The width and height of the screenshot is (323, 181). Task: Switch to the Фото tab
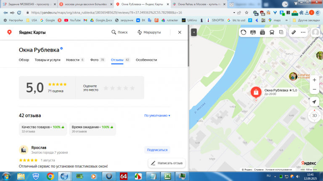coord(98,60)
